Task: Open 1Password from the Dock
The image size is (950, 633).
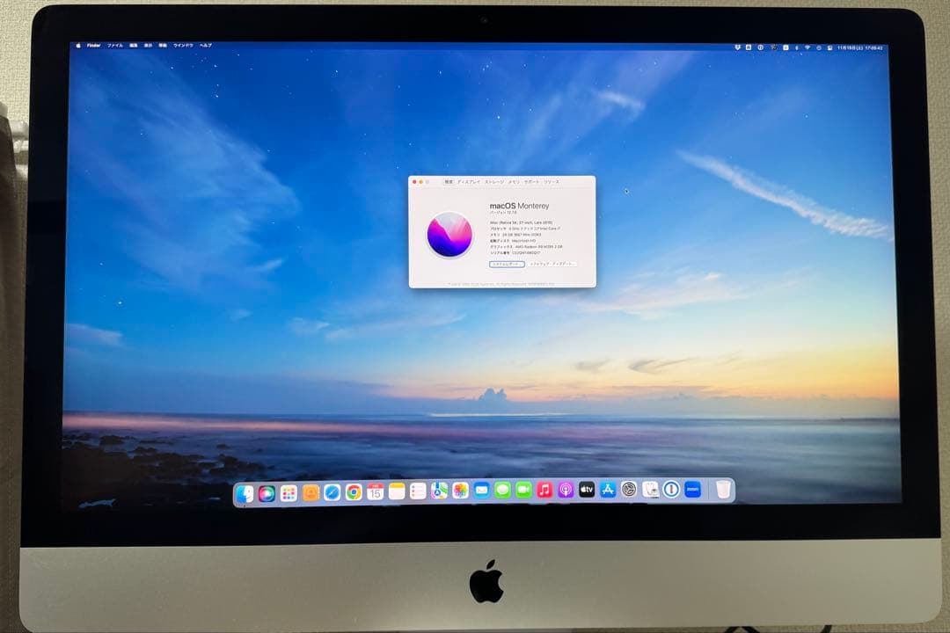Action: click(x=671, y=491)
